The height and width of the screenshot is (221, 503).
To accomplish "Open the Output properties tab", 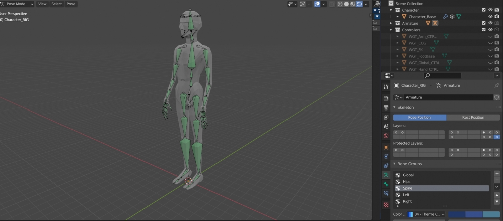I will click(x=386, y=108).
